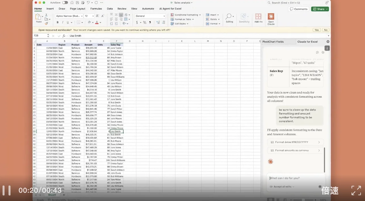Image resolution: width=365 pixels, height=201 pixels.
Task: Toggle the AutoSave switch
Action: click(x=65, y=3)
